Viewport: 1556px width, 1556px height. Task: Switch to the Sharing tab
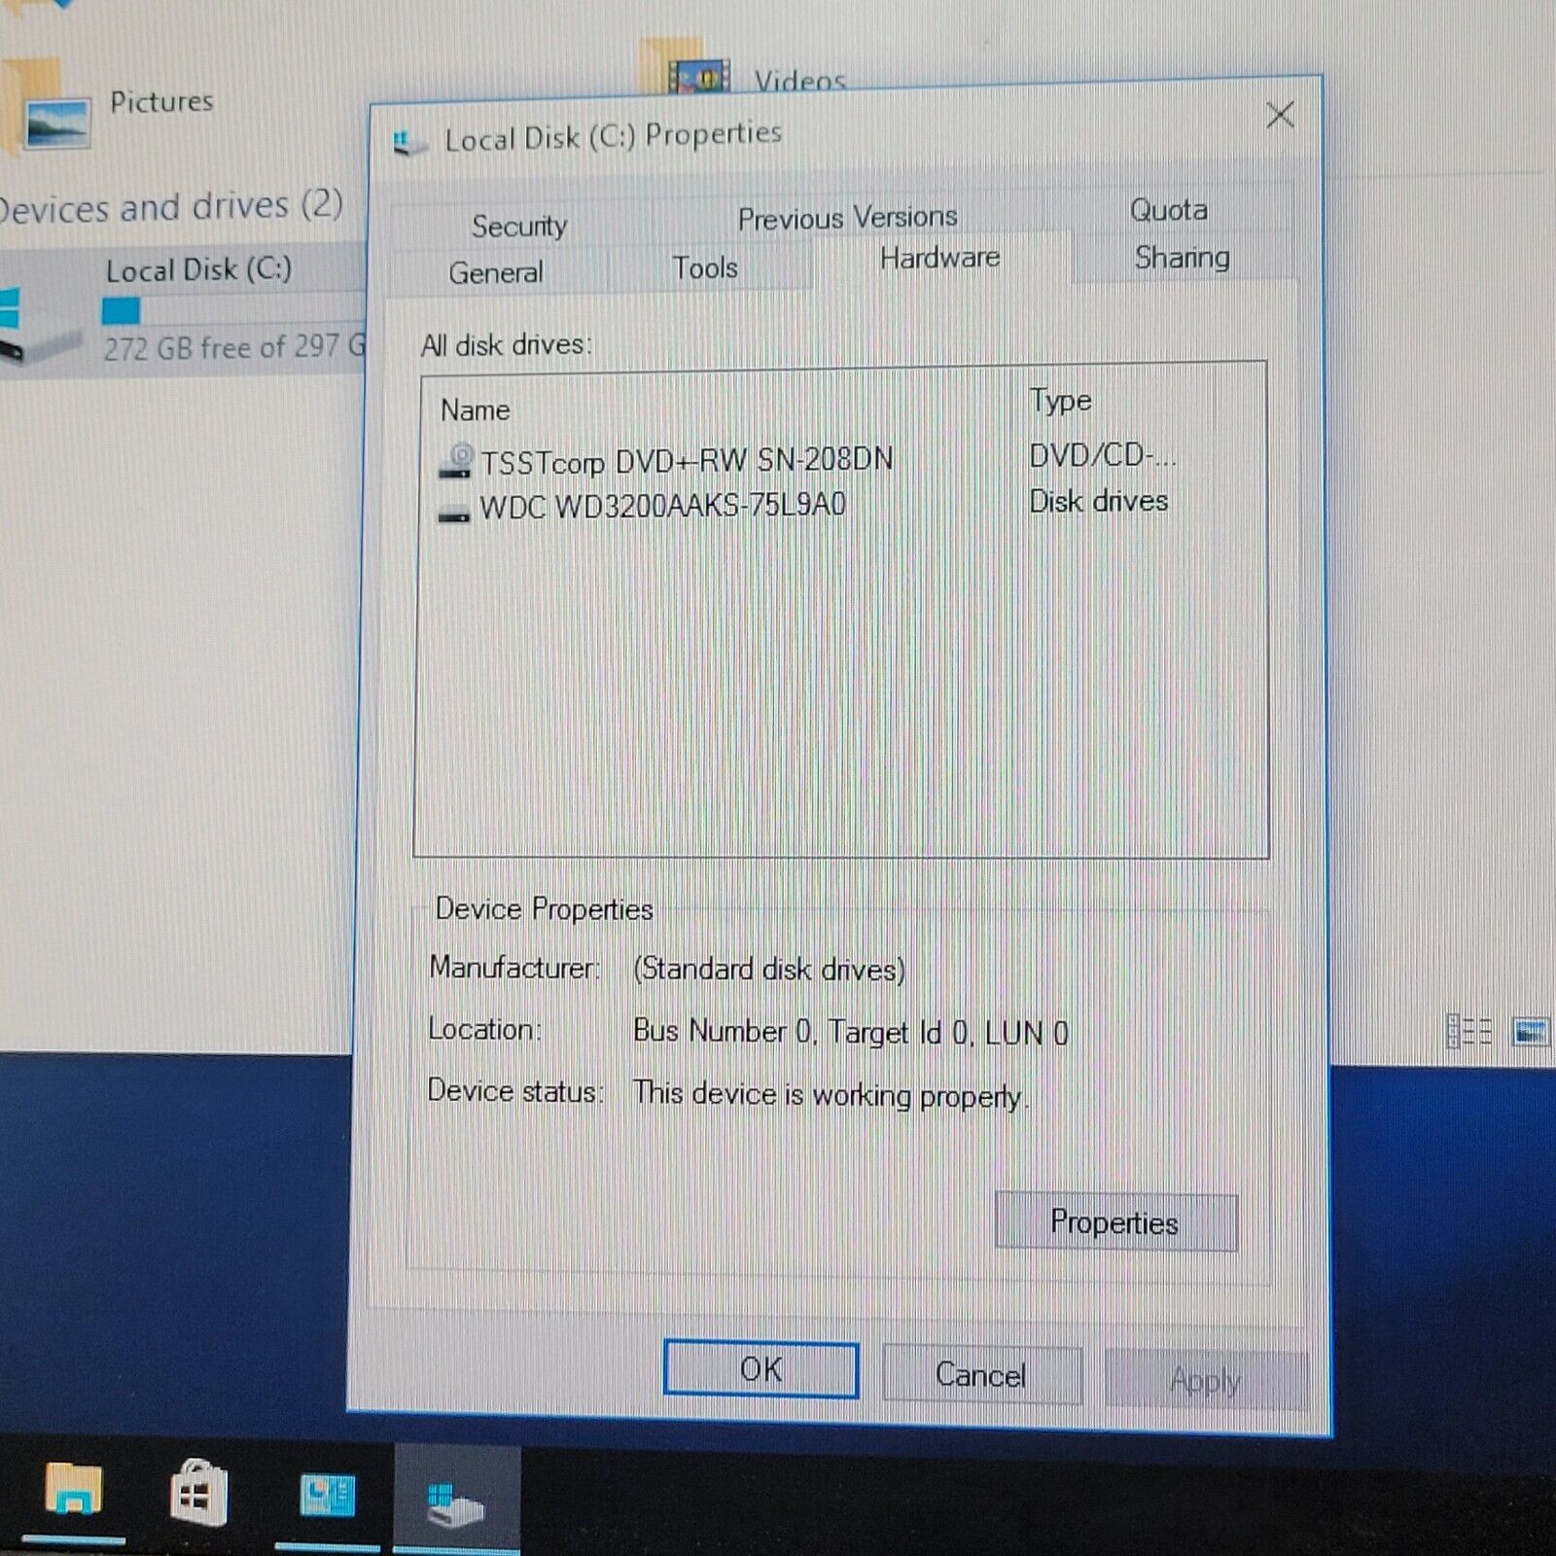click(x=1182, y=258)
